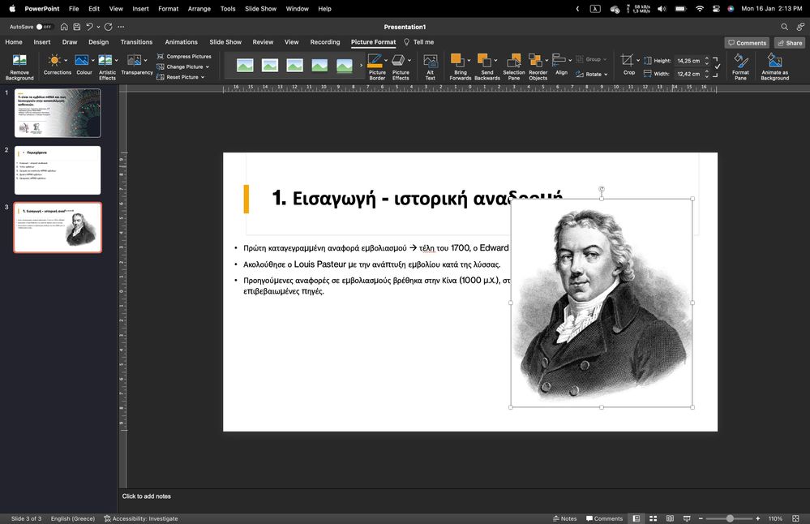Open the Undo history dropdown arrow

tap(98, 27)
